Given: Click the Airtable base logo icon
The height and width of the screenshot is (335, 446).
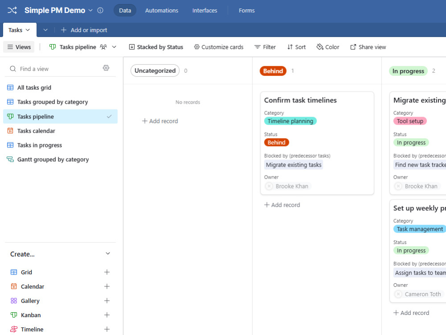Looking at the screenshot, I should click(x=12, y=11).
